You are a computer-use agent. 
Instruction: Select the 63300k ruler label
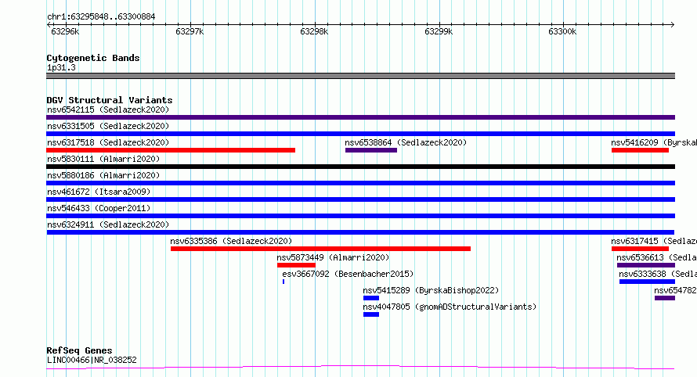pos(562,31)
